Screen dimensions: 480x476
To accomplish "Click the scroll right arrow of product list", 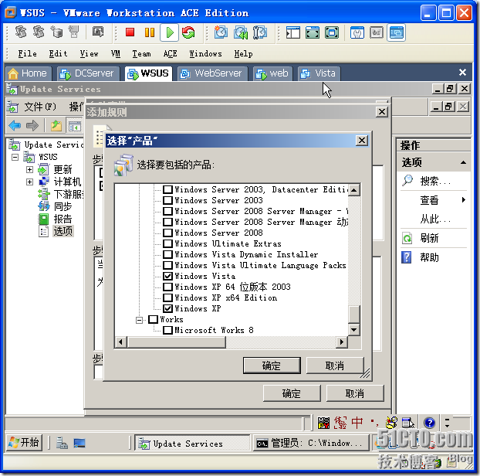I will coord(342,342).
